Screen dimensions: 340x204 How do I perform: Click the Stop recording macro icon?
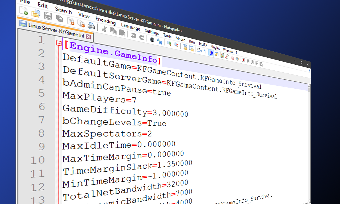point(248,61)
